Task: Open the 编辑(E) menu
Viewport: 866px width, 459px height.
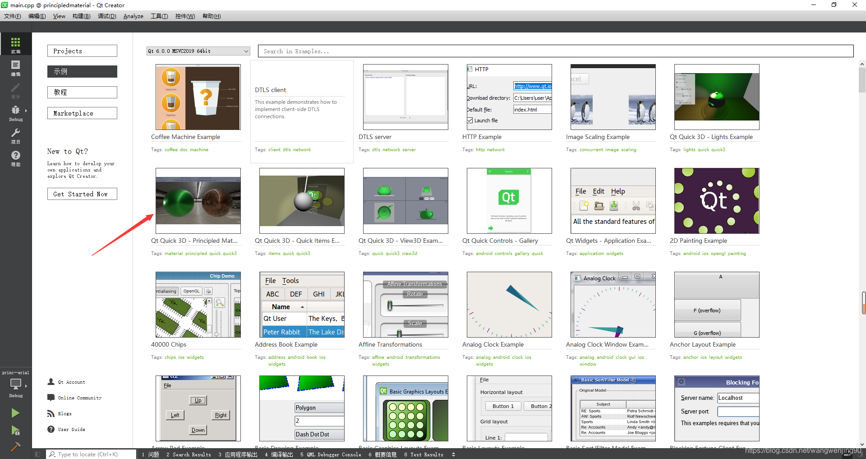Action: tap(37, 16)
